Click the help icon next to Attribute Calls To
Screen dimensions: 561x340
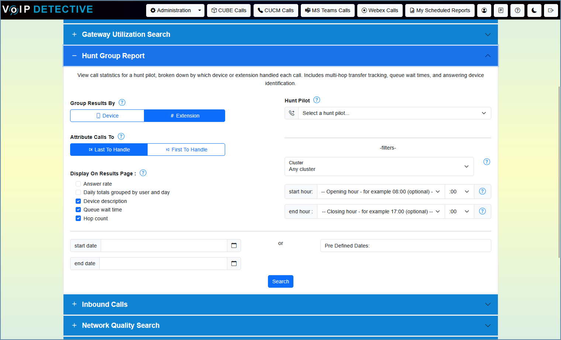pyautogui.click(x=121, y=136)
